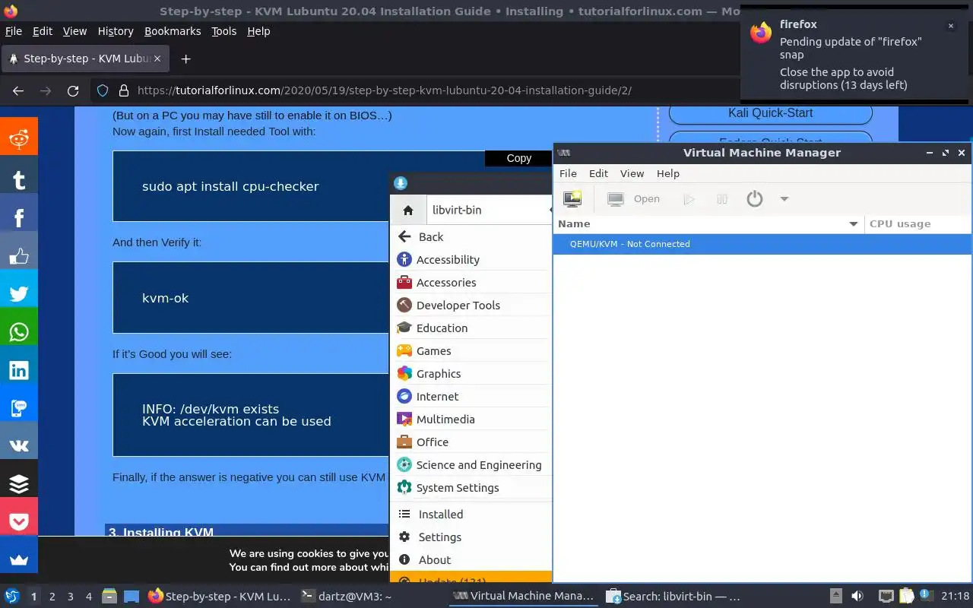Go Back in Discover sidebar
973x608 pixels.
(471, 237)
